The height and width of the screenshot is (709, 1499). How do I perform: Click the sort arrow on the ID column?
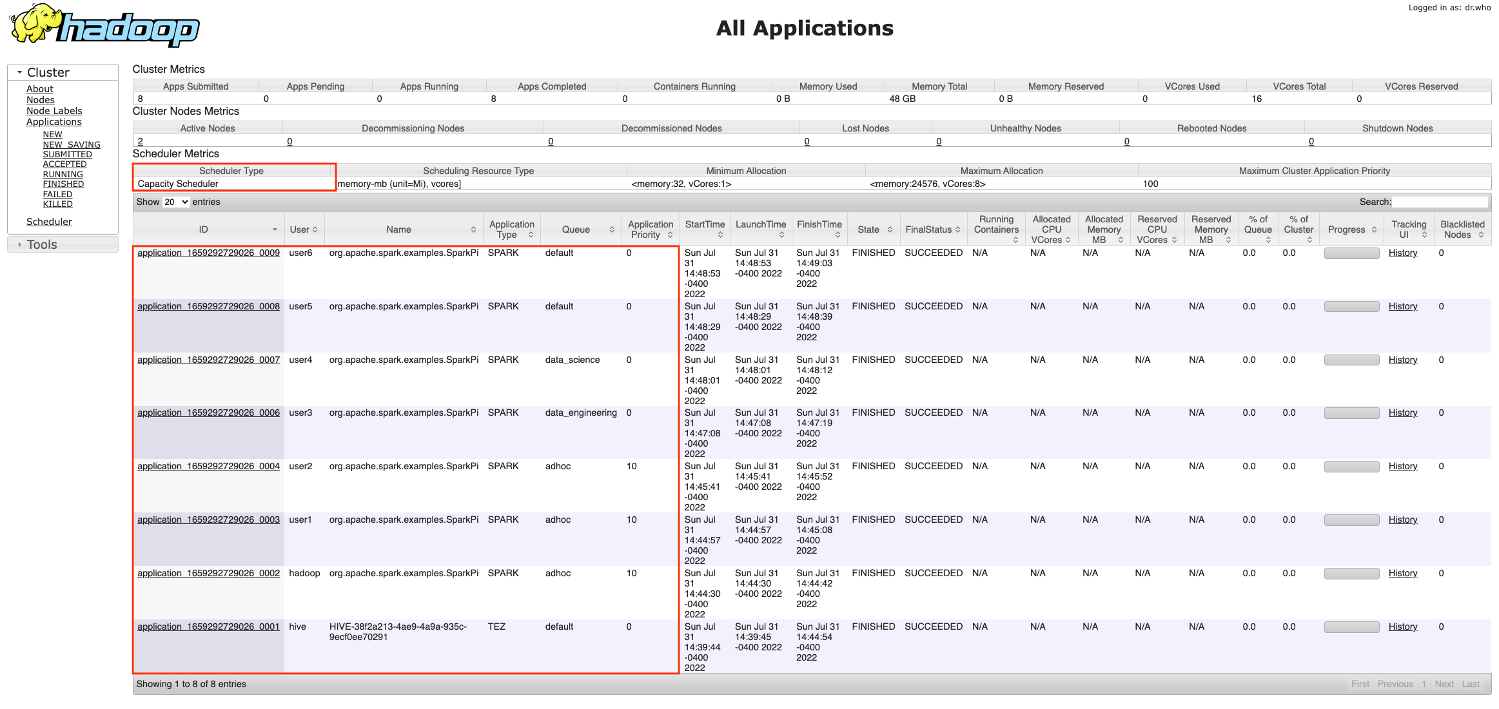click(275, 229)
